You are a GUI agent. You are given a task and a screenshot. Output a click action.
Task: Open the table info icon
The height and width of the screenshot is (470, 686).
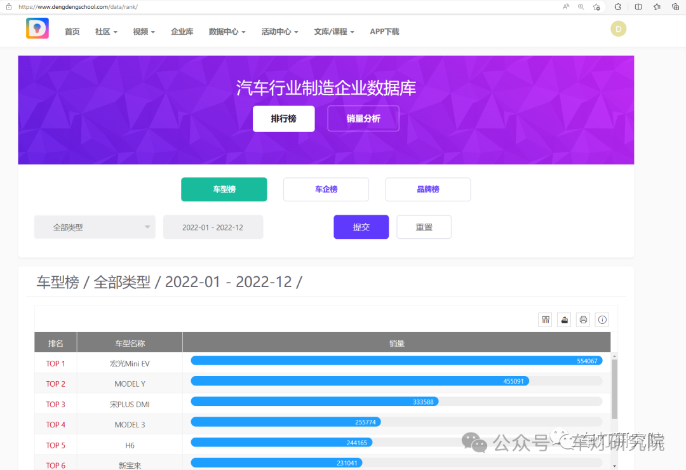tap(602, 320)
